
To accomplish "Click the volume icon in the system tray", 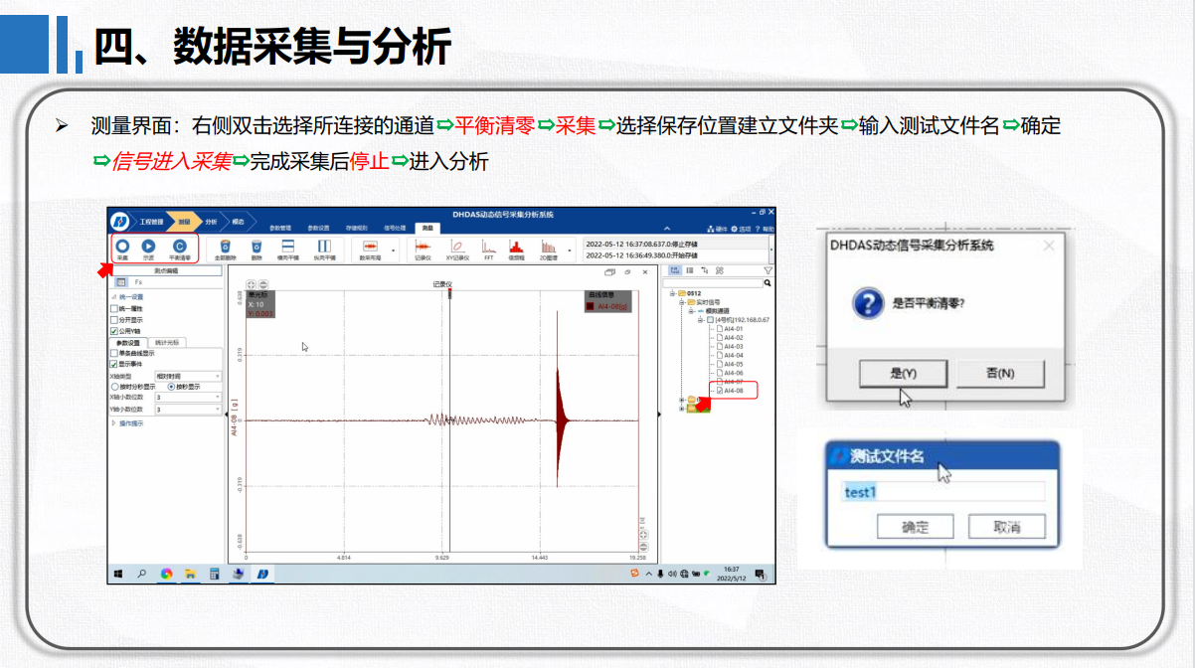I will pos(673,574).
